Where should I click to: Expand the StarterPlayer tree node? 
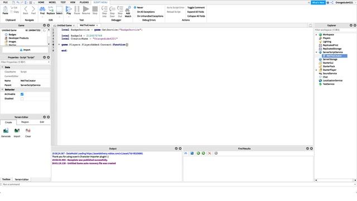316,70
